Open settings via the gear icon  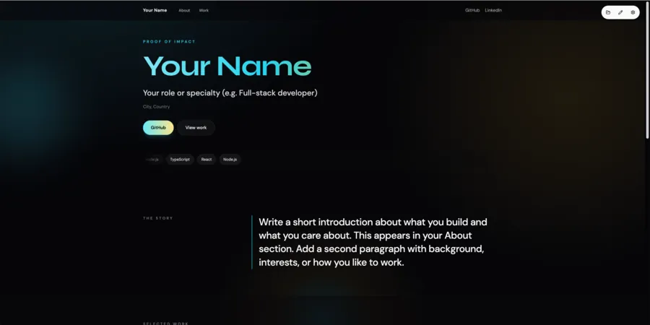click(633, 12)
